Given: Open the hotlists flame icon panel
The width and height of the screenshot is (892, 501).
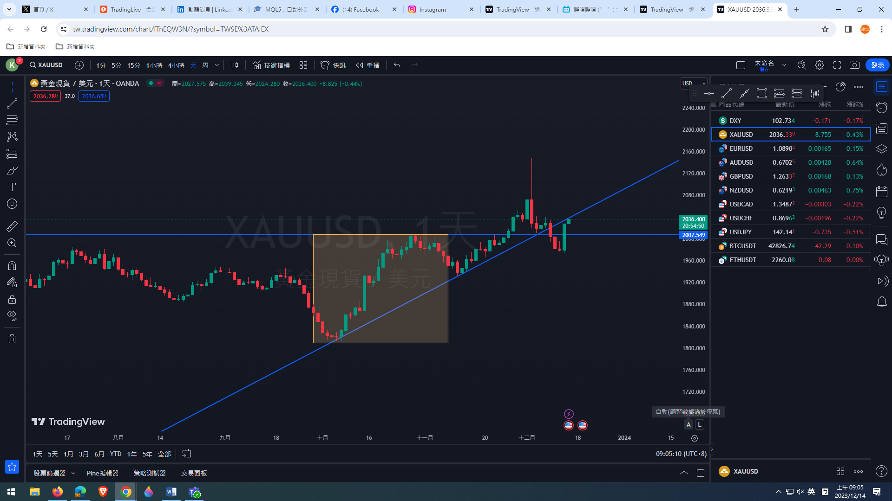Looking at the screenshot, I should [881, 170].
